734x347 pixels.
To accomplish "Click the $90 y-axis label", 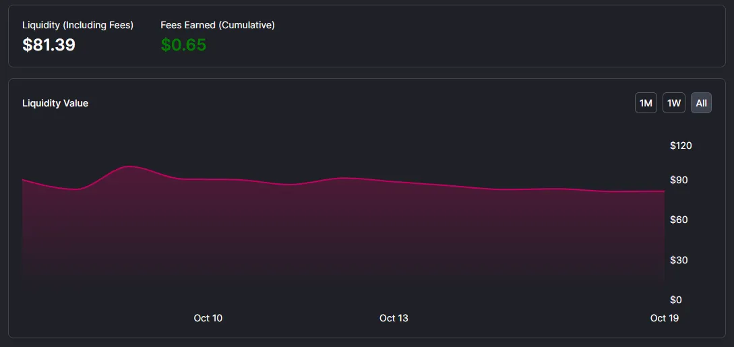I will [679, 180].
